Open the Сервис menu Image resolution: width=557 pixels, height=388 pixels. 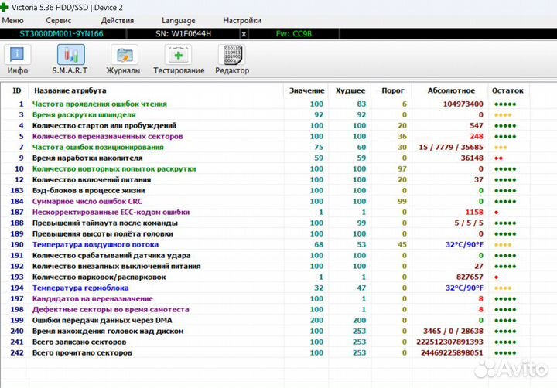[59, 20]
